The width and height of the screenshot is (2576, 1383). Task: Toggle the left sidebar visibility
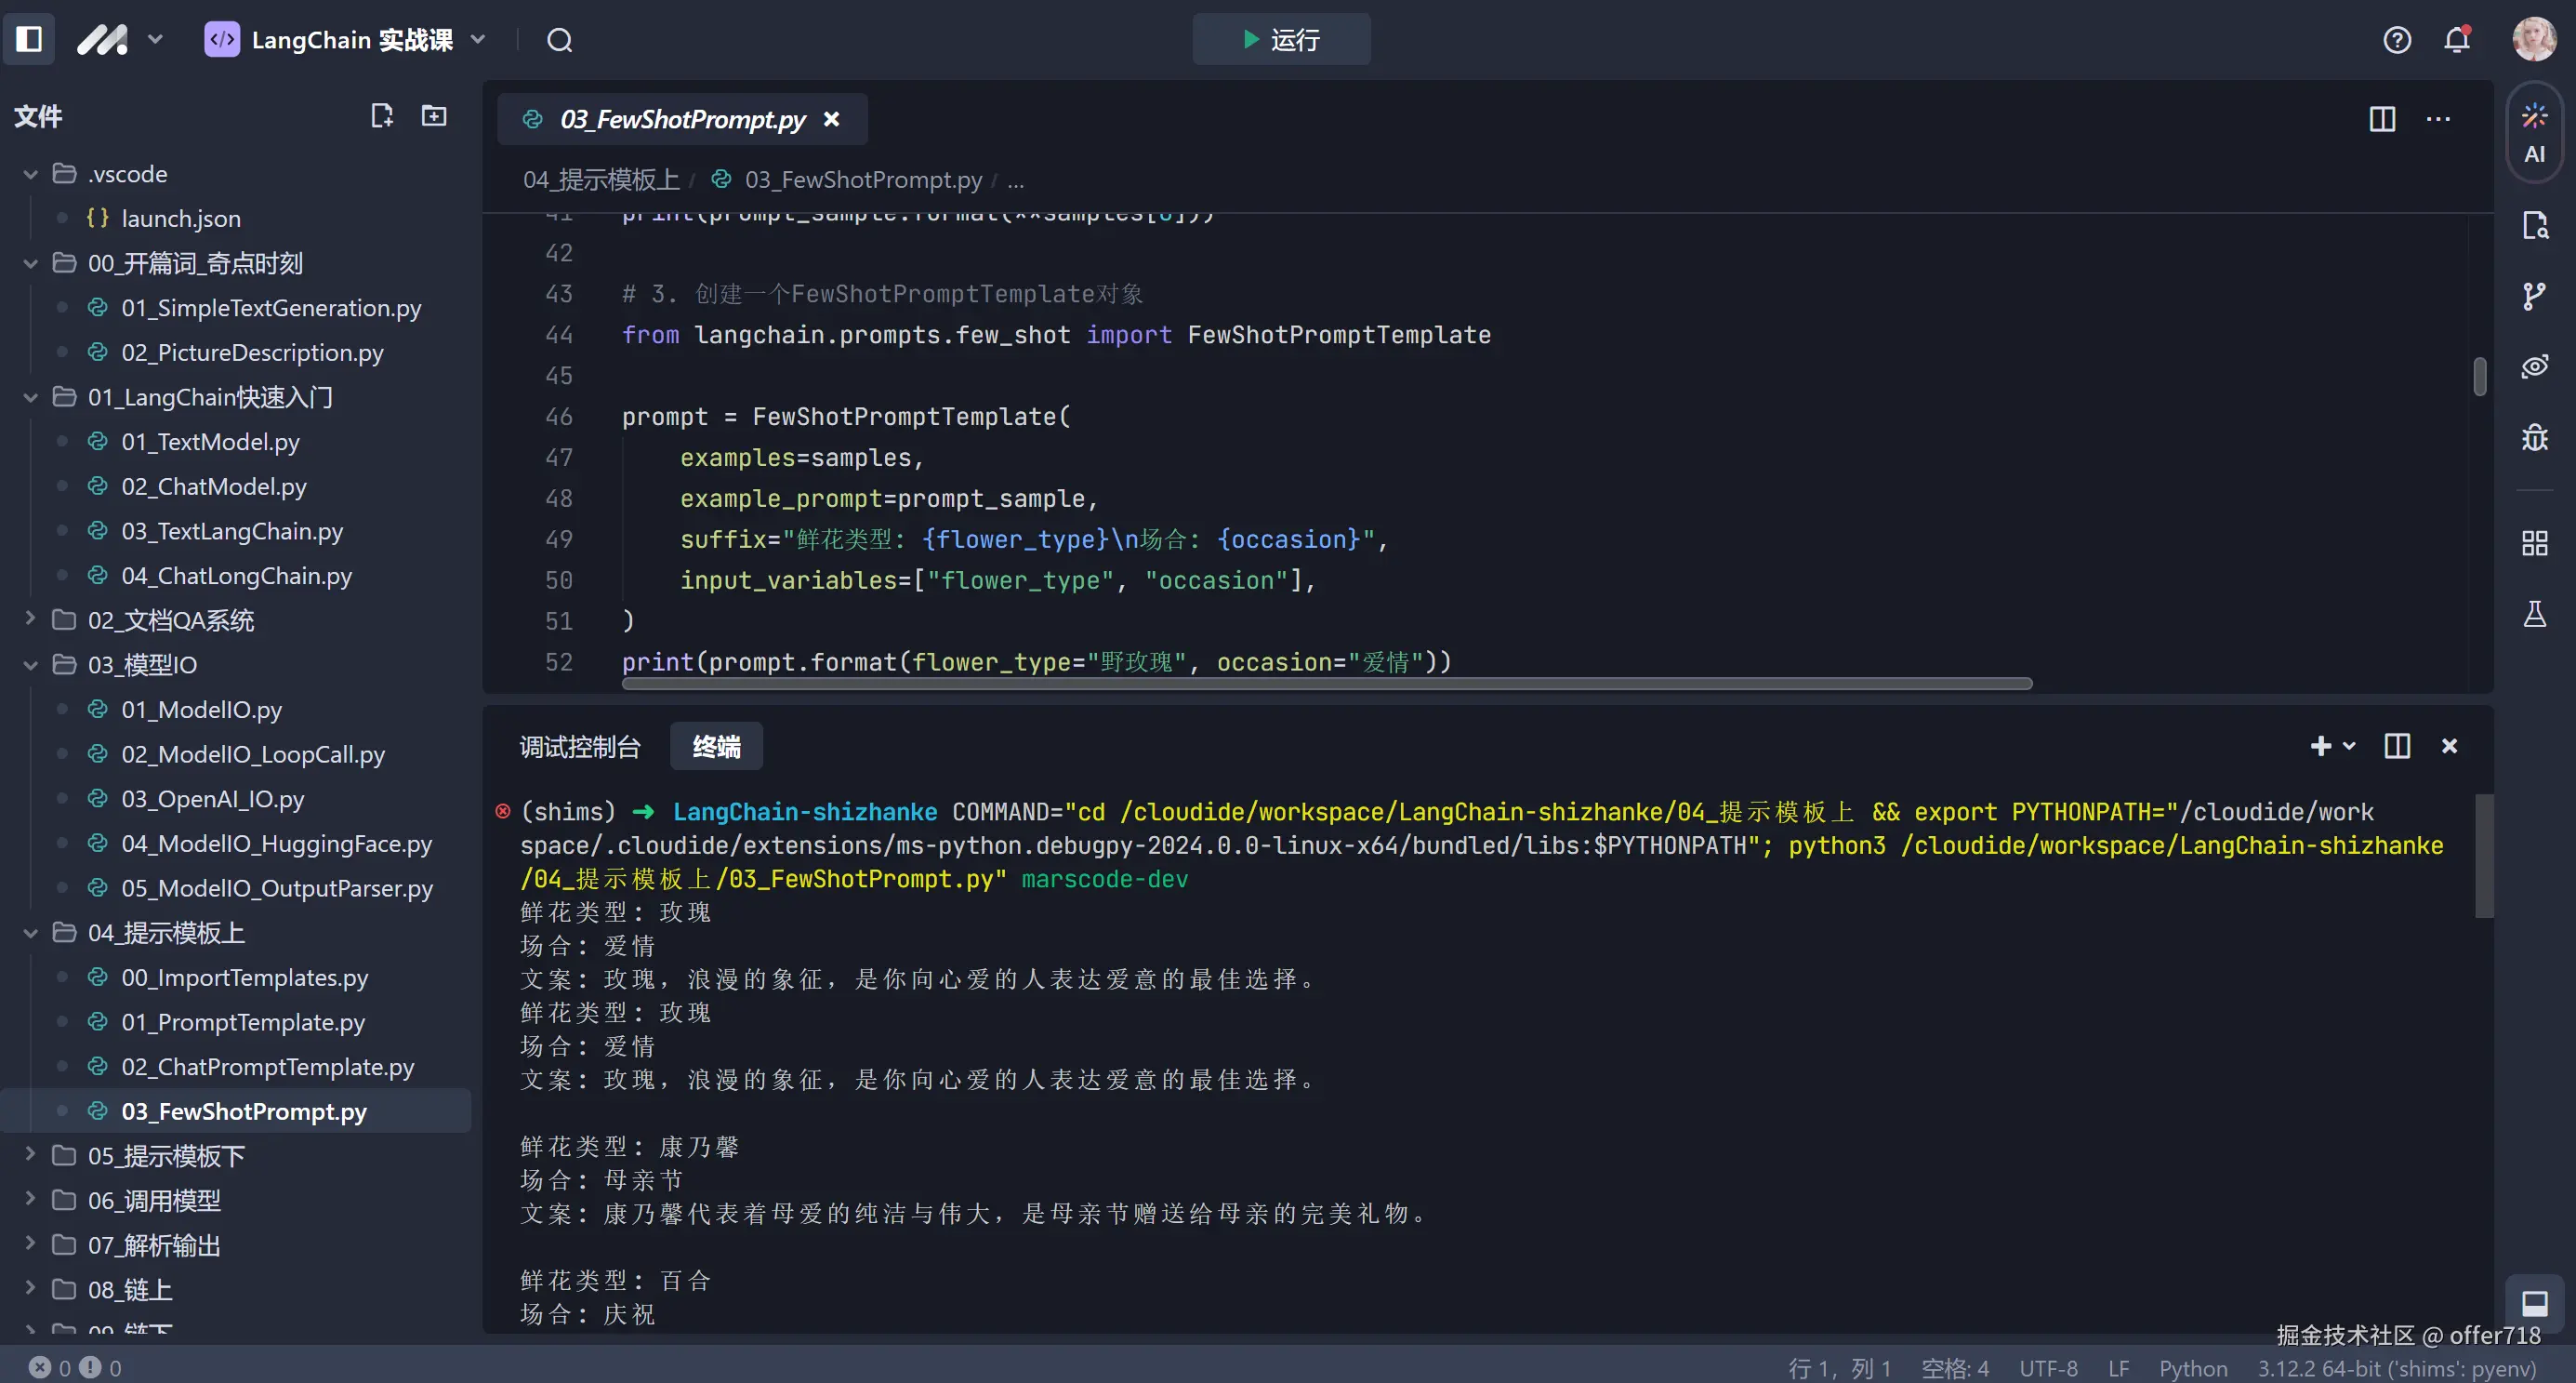tap(29, 40)
